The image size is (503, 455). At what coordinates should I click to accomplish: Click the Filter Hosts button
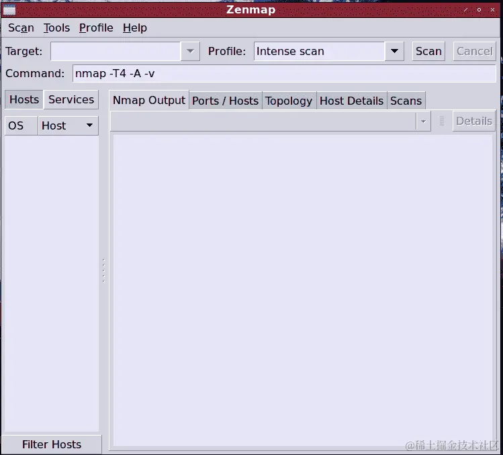click(52, 444)
